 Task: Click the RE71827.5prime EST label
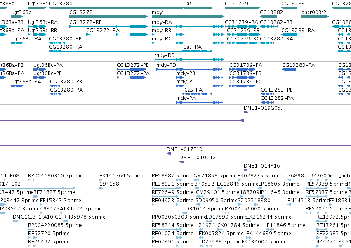pos(54,192)
